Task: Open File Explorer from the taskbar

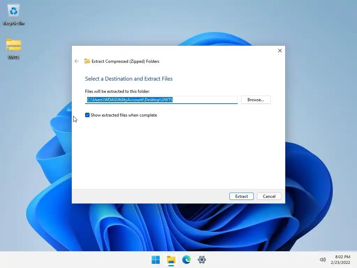Action: [171, 260]
